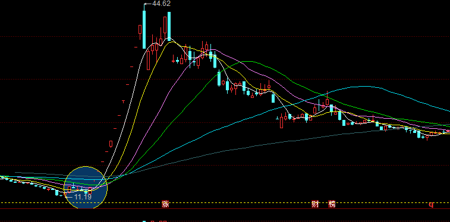450x222 pixels.
Task: Select the 11.19 low price label
Action: click(x=83, y=197)
